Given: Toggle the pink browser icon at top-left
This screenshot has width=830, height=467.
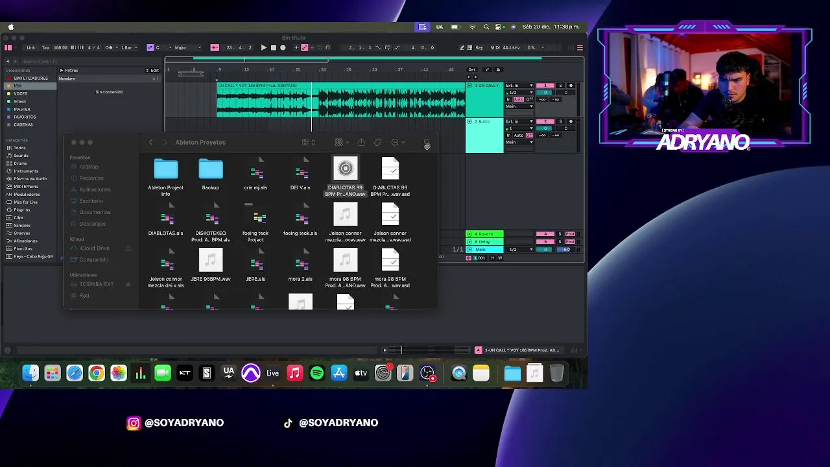Looking at the screenshot, I should [x=8, y=47].
